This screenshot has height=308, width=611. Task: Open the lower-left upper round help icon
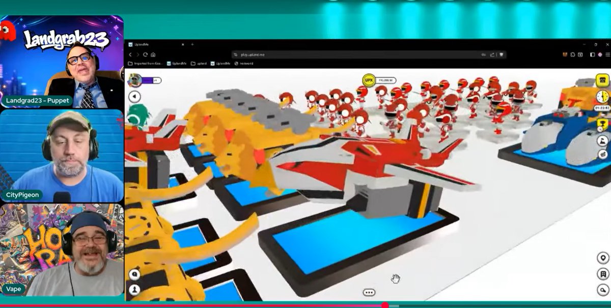pos(135,274)
